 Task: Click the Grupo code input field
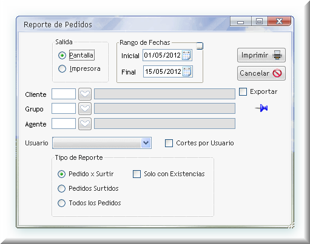coord(64,108)
